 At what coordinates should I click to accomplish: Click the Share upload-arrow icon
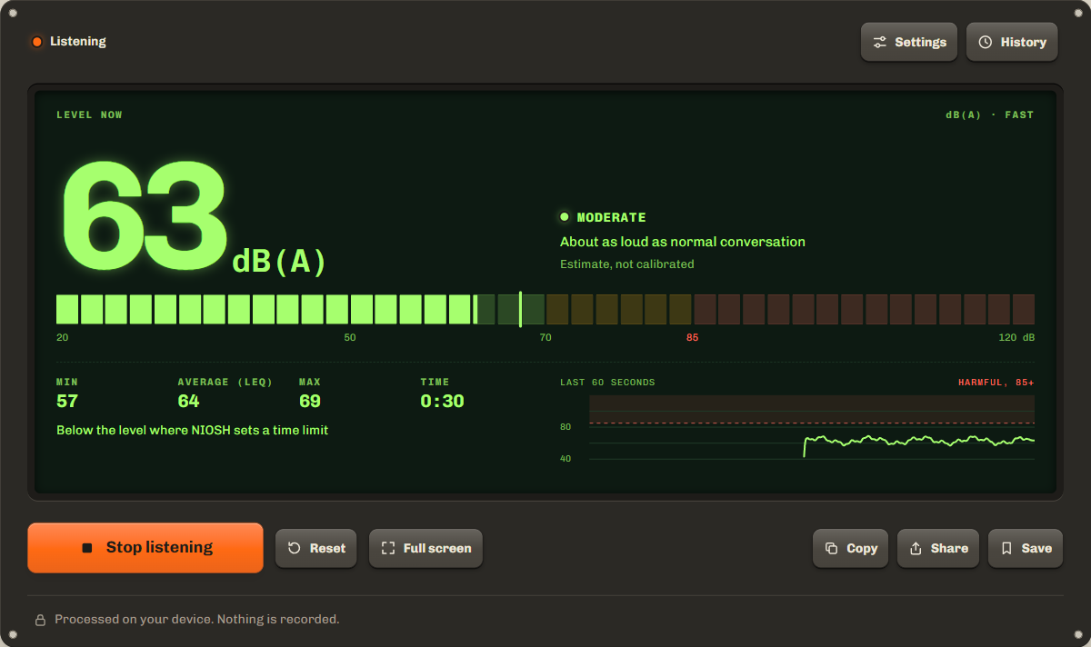pos(916,548)
